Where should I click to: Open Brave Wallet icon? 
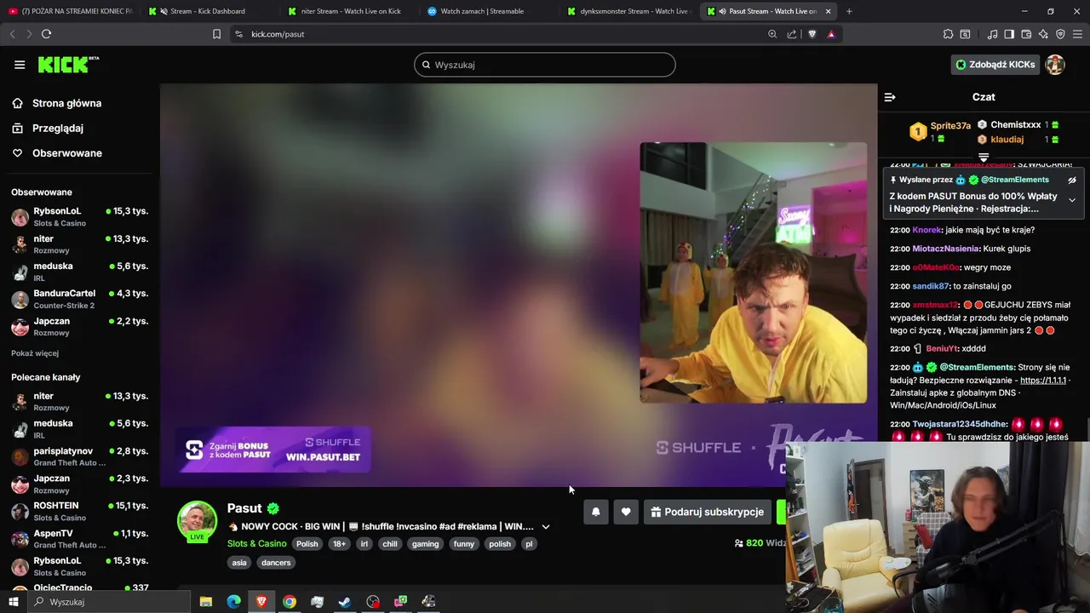(1026, 34)
